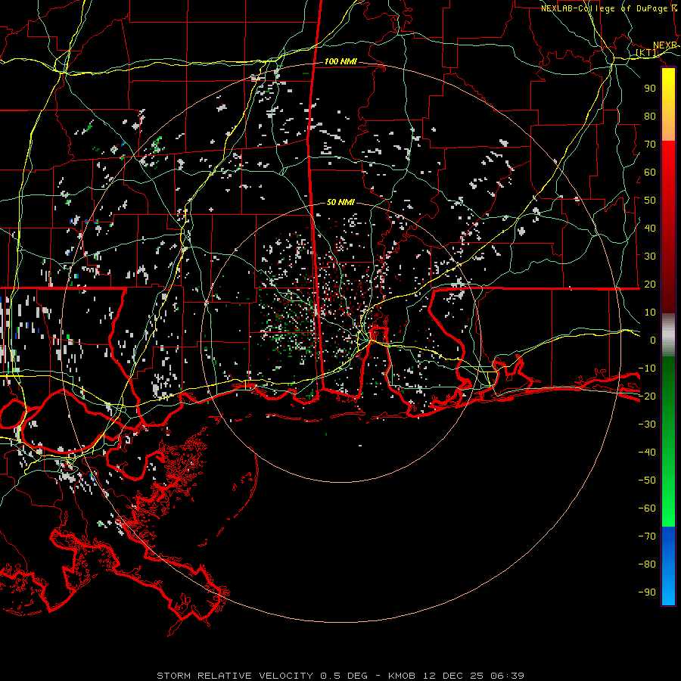The width and height of the screenshot is (681, 681).
Task: Click the [KT] units label
Action: point(647,53)
